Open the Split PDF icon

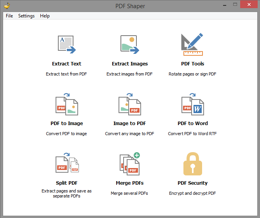tap(67, 163)
